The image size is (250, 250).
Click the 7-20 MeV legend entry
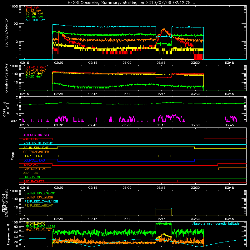click(x=34, y=77)
